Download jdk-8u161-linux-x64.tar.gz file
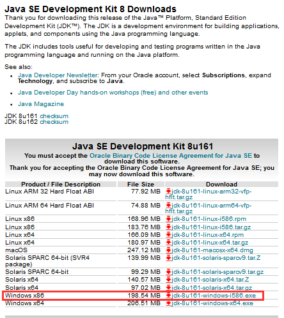Image resolution: width=284 pixels, height=318 pixels. pos(210,243)
